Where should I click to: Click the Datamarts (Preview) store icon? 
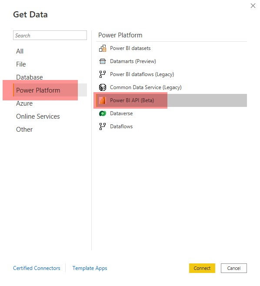[103, 61]
